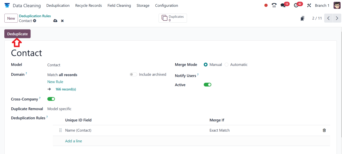The image size is (342, 154).
Task: Click the Unique ID Field column header
Action: pyautogui.click(x=78, y=120)
